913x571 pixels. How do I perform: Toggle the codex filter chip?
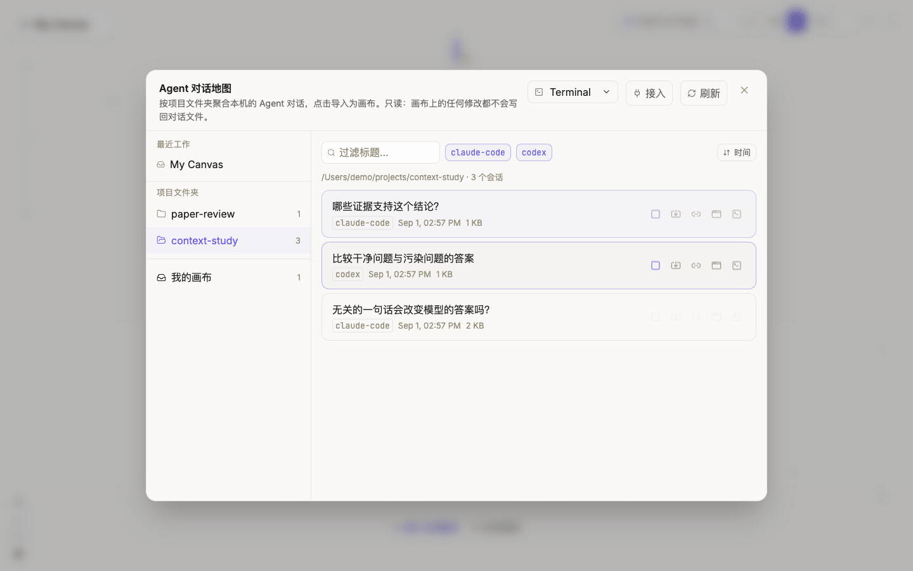pos(534,152)
